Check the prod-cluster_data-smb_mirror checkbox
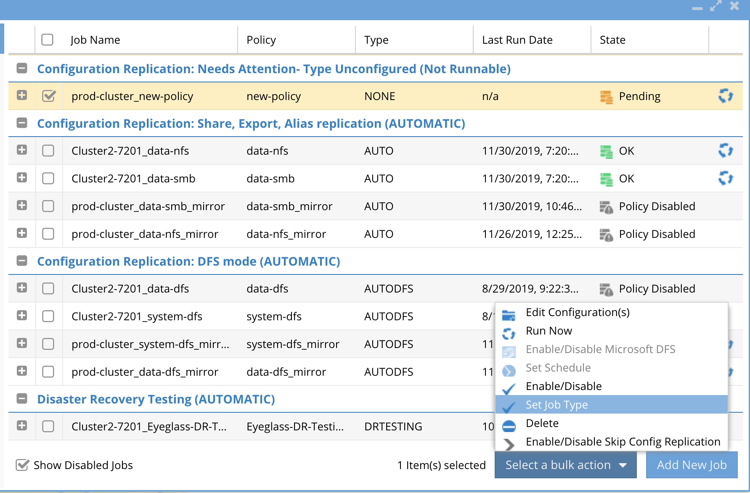Screen dimensions: 750x493 pos(48,206)
